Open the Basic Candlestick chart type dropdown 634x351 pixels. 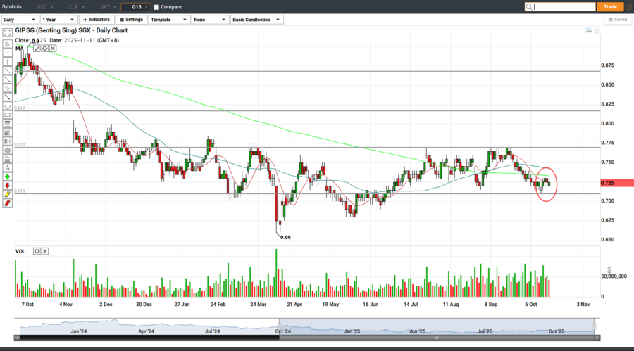pyautogui.click(x=257, y=20)
